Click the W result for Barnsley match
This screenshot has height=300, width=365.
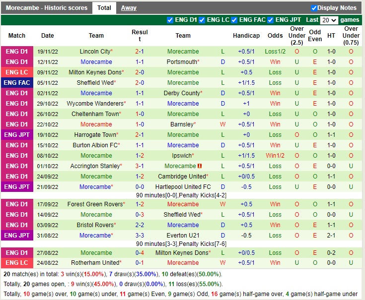[x=223, y=124]
